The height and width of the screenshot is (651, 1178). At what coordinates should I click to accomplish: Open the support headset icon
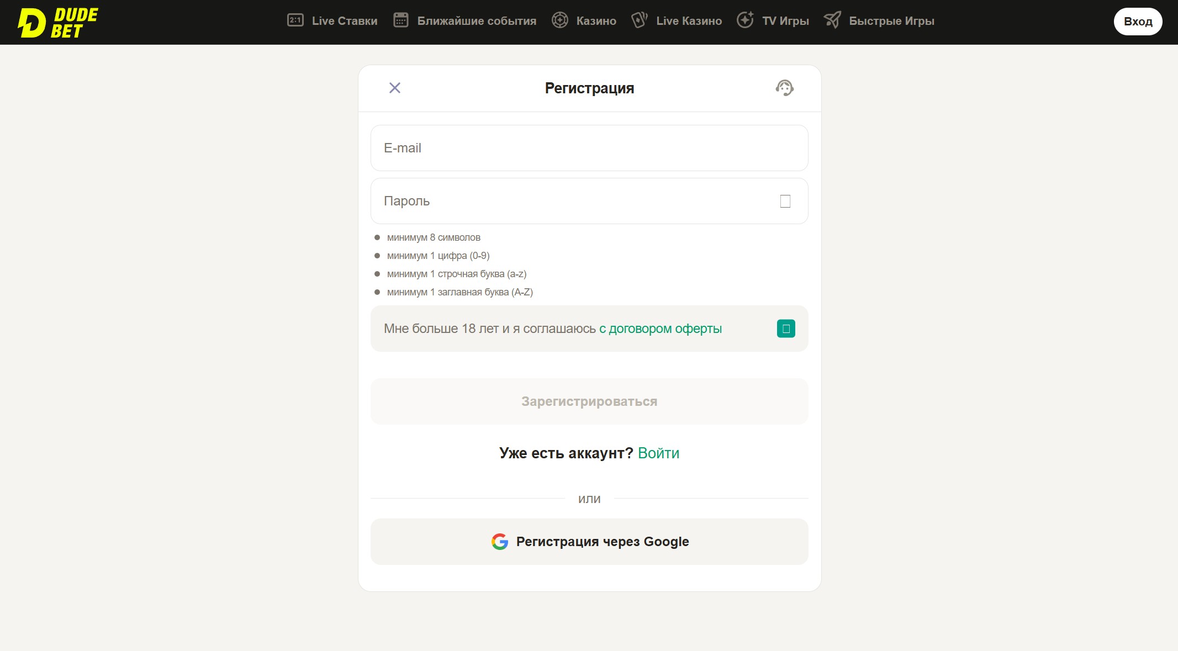point(784,88)
